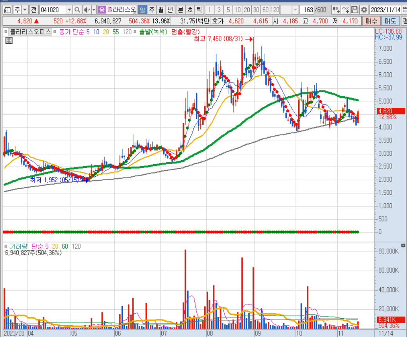The image size is (407, 337).
Task: Click the LC:136.68 readout
Action: click(388, 31)
